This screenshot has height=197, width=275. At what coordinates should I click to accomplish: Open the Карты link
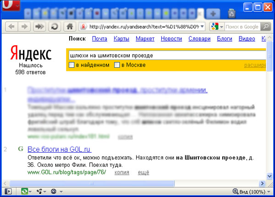pyautogui.click(x=121, y=39)
